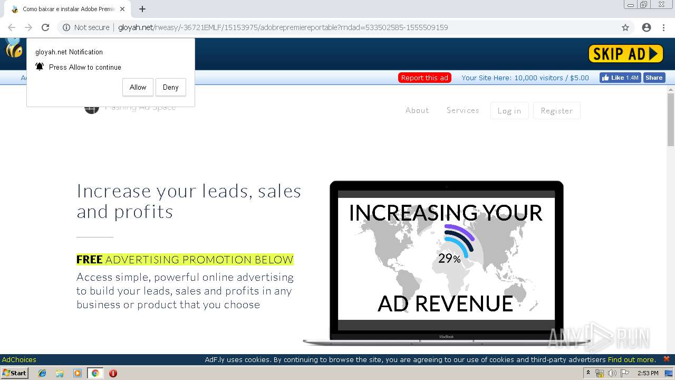Click the scrollbar up arrow
675x380 pixels.
point(671,89)
